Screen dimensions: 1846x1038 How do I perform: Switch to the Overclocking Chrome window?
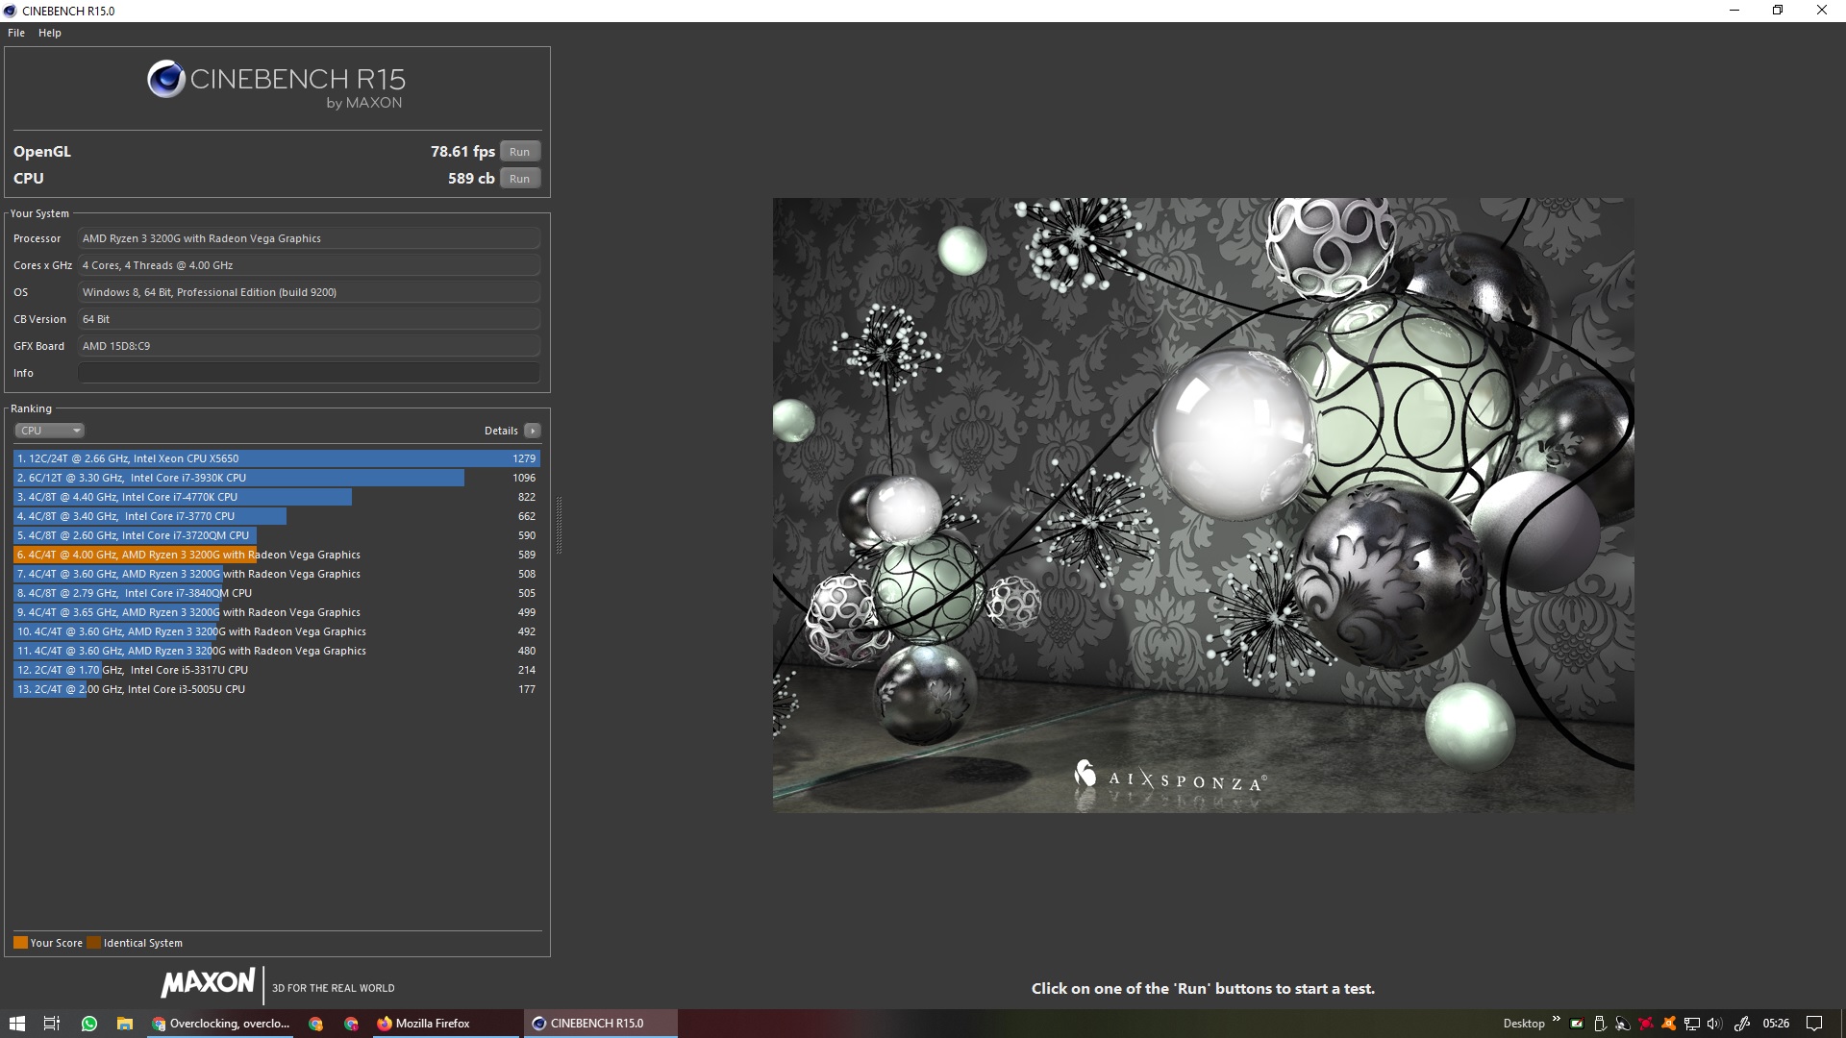click(x=221, y=1024)
